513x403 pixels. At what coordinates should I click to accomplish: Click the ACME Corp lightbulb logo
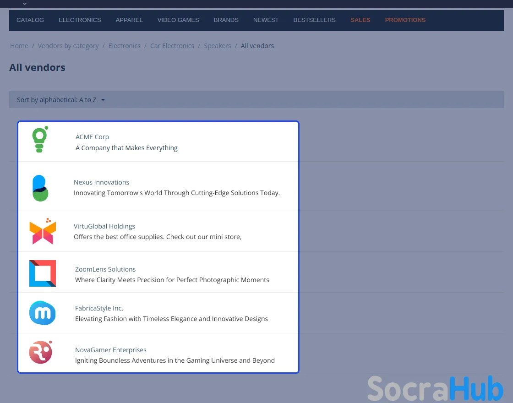(40, 140)
